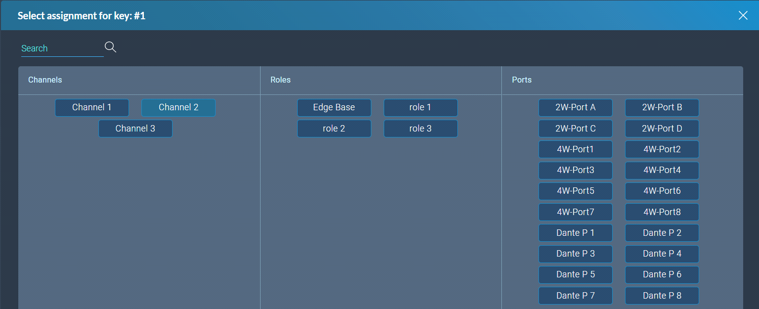Select role 1
The width and height of the screenshot is (759, 309).
point(420,107)
